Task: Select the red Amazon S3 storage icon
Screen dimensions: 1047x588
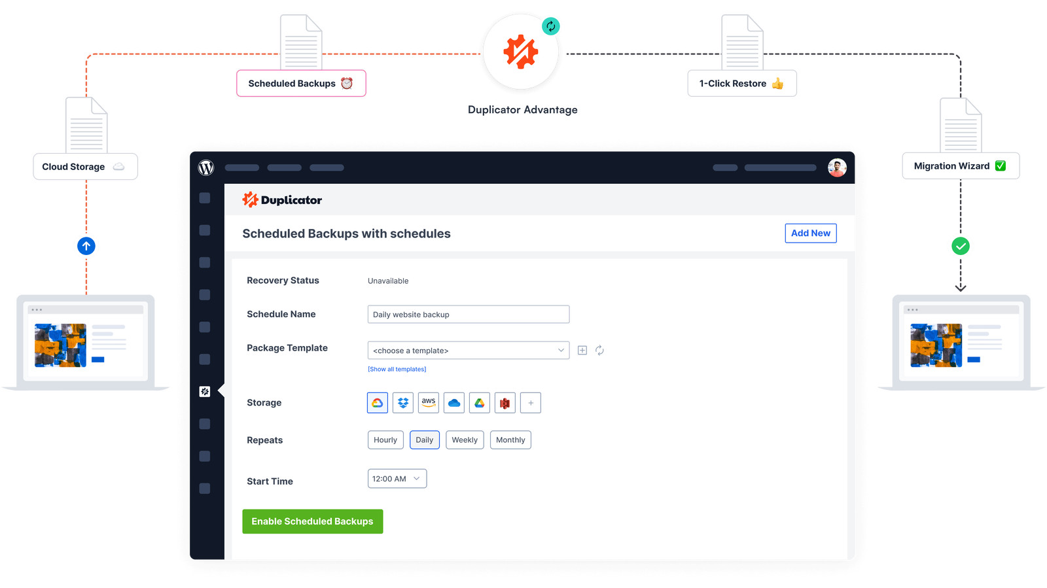Action: pyautogui.click(x=505, y=403)
